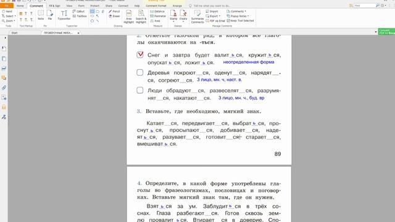Open the Layers sidebar panel

(x=4, y=68)
